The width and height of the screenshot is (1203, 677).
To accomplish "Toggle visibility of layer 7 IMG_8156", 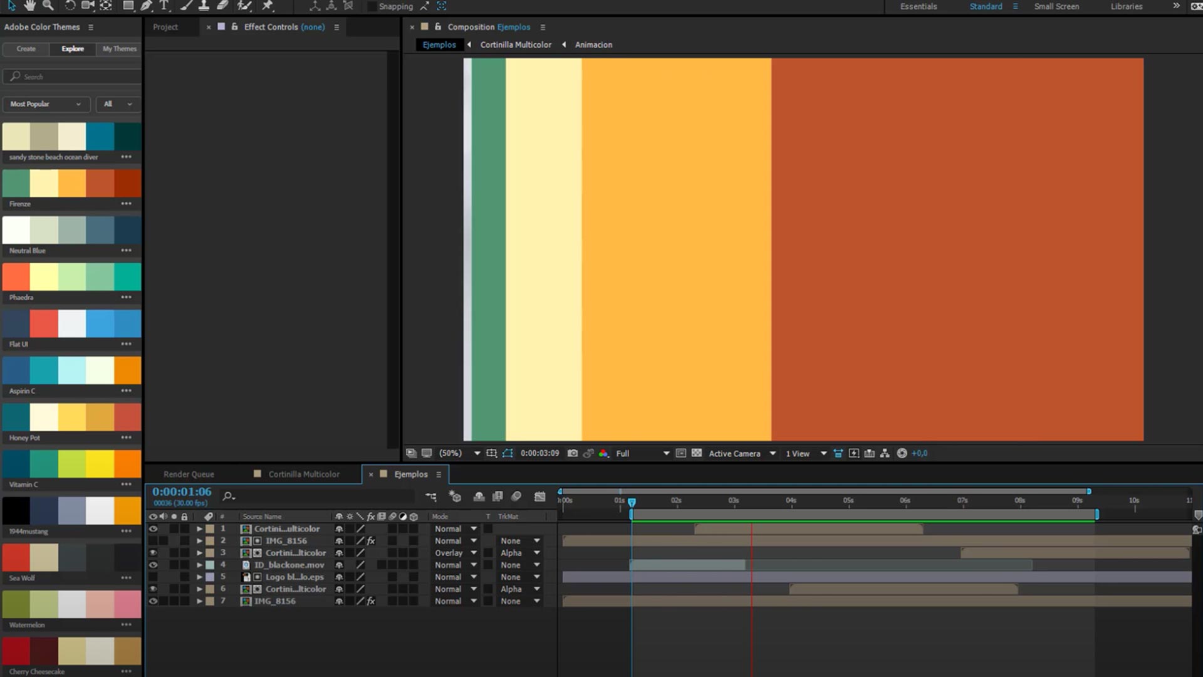I will 153,601.
